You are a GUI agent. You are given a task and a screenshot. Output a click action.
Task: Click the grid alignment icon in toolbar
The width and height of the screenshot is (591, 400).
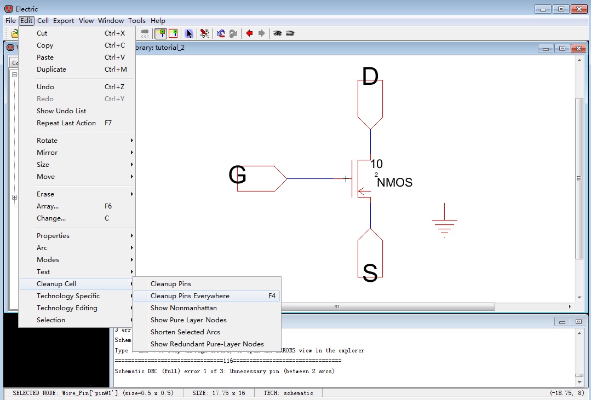[145, 33]
